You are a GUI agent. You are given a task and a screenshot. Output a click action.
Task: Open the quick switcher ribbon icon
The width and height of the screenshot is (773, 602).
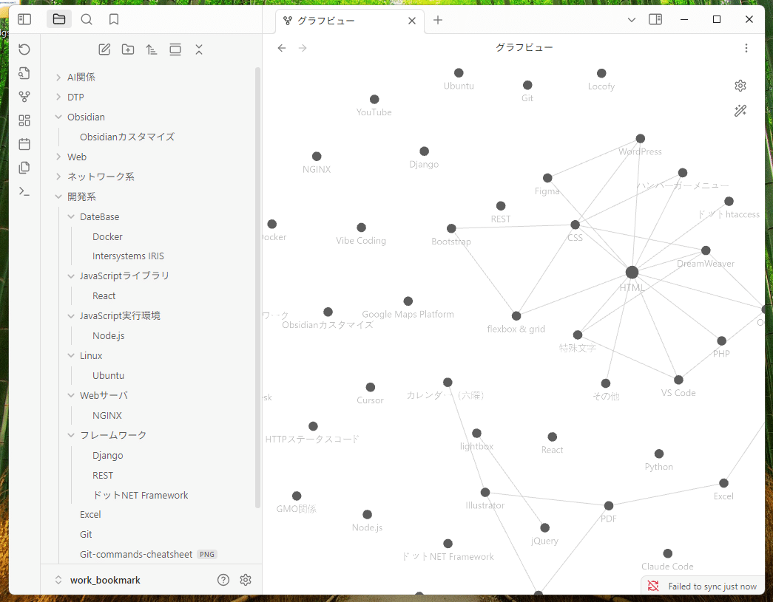[24, 73]
